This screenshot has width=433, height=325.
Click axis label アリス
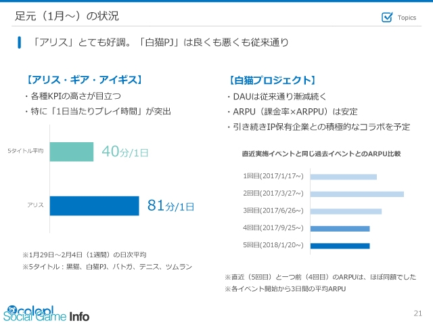35,204
